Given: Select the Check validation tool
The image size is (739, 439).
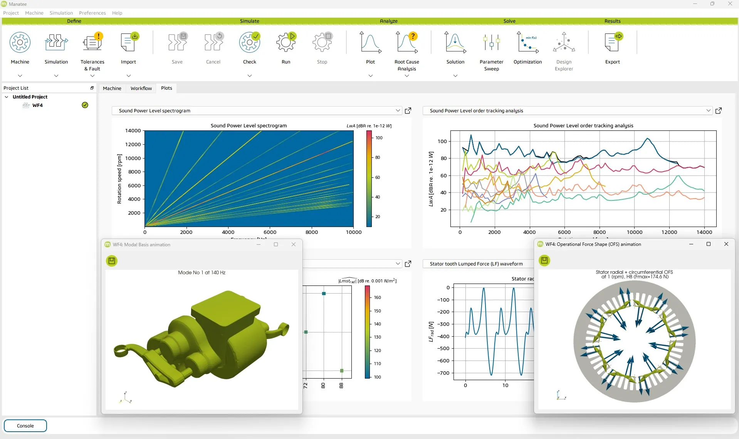Looking at the screenshot, I should [x=250, y=42].
